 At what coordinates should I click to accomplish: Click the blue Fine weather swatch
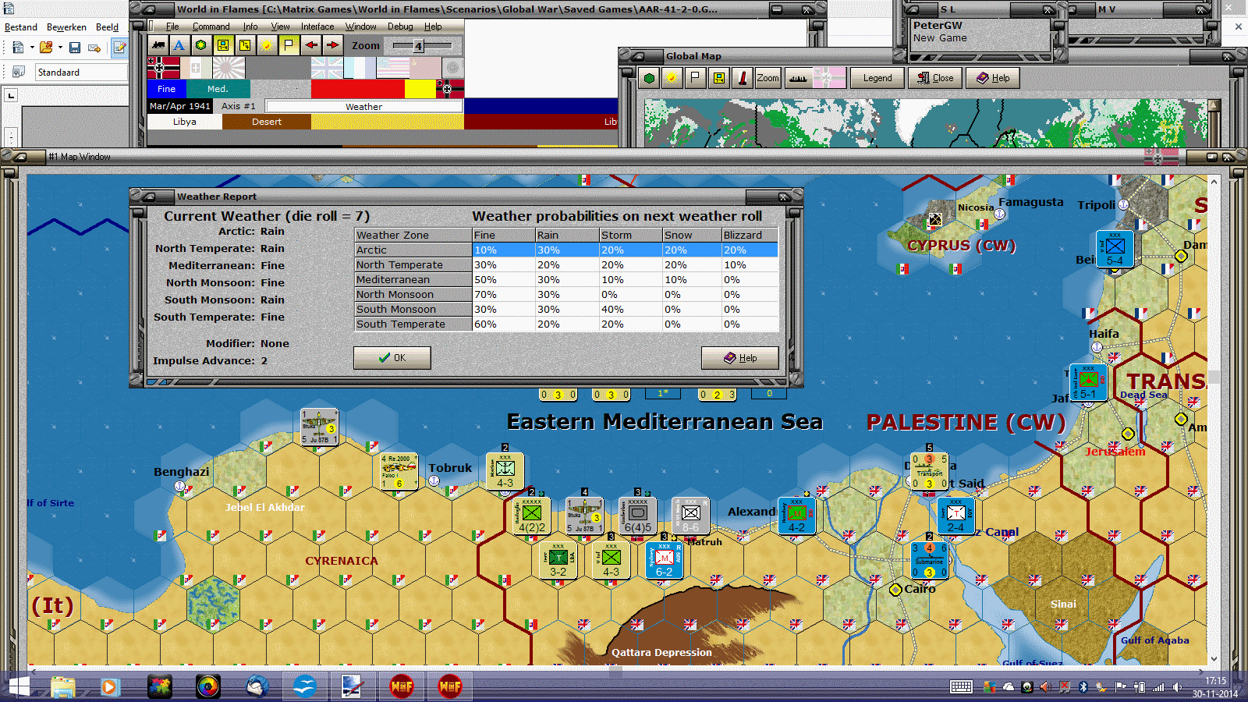coord(167,89)
